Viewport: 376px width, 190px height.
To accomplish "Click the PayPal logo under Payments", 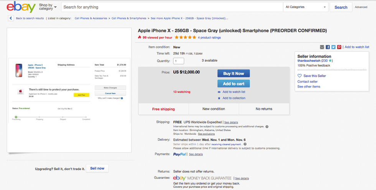I will click(180, 154).
